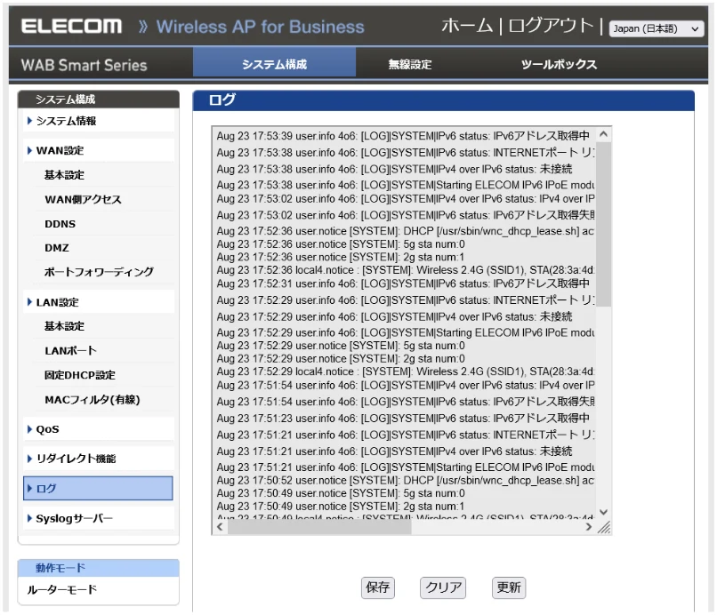Click log line 17:53:39 IPv6アドレス取得中
717x615 pixels.
403,136
